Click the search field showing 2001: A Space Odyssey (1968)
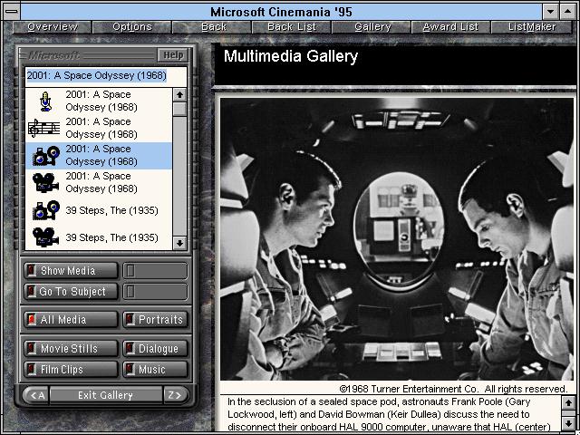580x435 pixels. 106,76
